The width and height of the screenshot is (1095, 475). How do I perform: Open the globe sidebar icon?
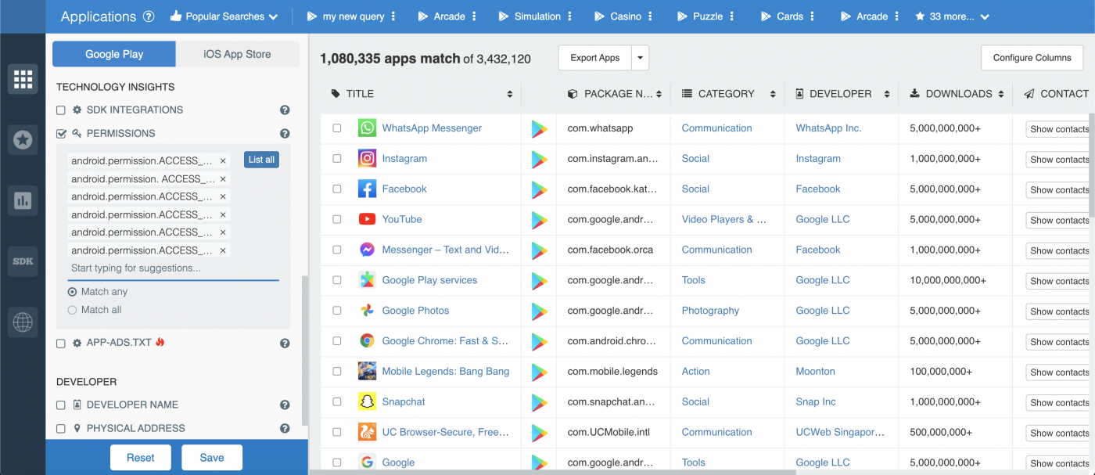23,322
